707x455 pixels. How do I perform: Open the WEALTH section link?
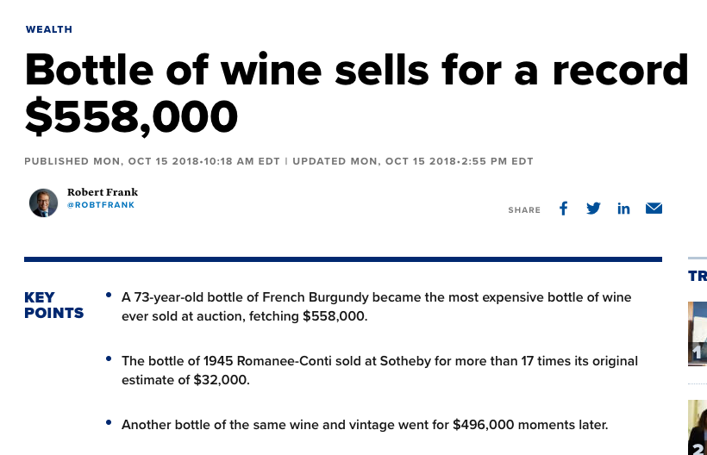[48, 29]
